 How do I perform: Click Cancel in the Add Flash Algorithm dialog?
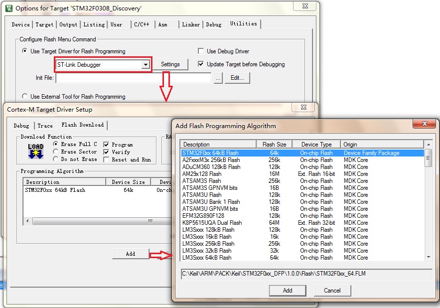coord(332,291)
